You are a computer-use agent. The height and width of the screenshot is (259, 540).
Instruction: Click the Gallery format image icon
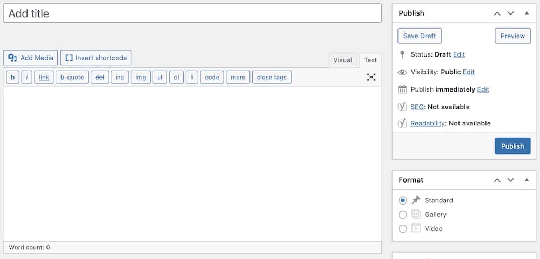pyautogui.click(x=416, y=214)
